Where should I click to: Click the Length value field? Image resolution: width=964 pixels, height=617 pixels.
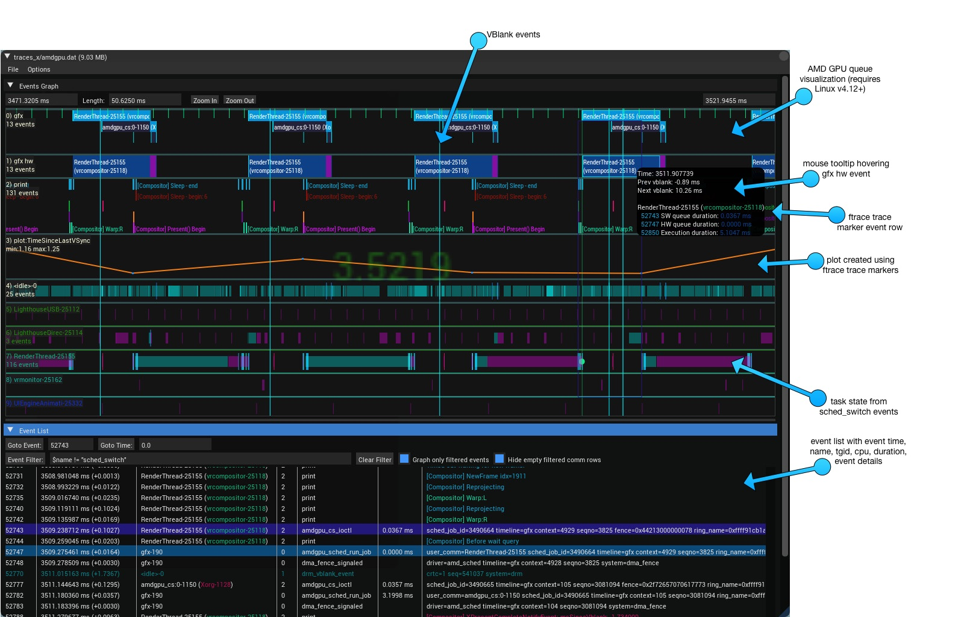pyautogui.click(x=145, y=101)
